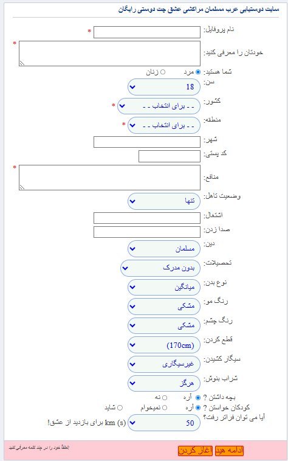Expand the education dropdown بدون مدرک
Image resolution: width=288 pixels, height=461 pixels.
[160, 268]
